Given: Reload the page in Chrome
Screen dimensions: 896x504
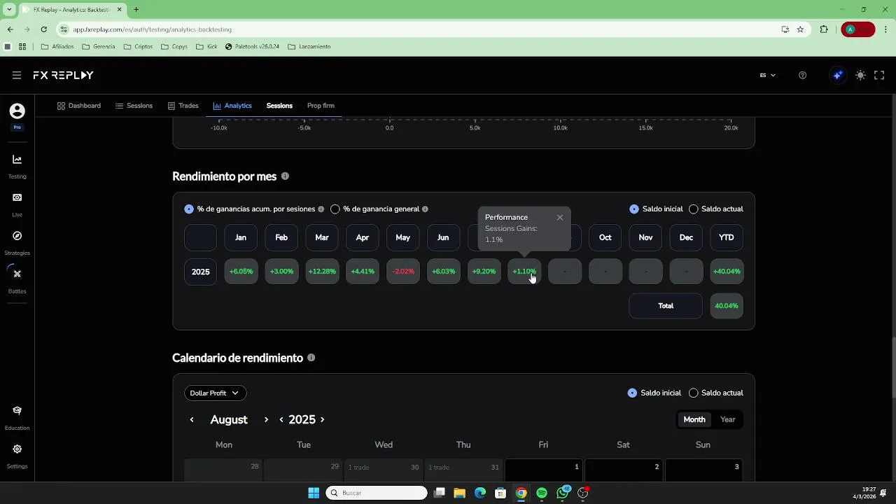Looking at the screenshot, I should coord(43,29).
